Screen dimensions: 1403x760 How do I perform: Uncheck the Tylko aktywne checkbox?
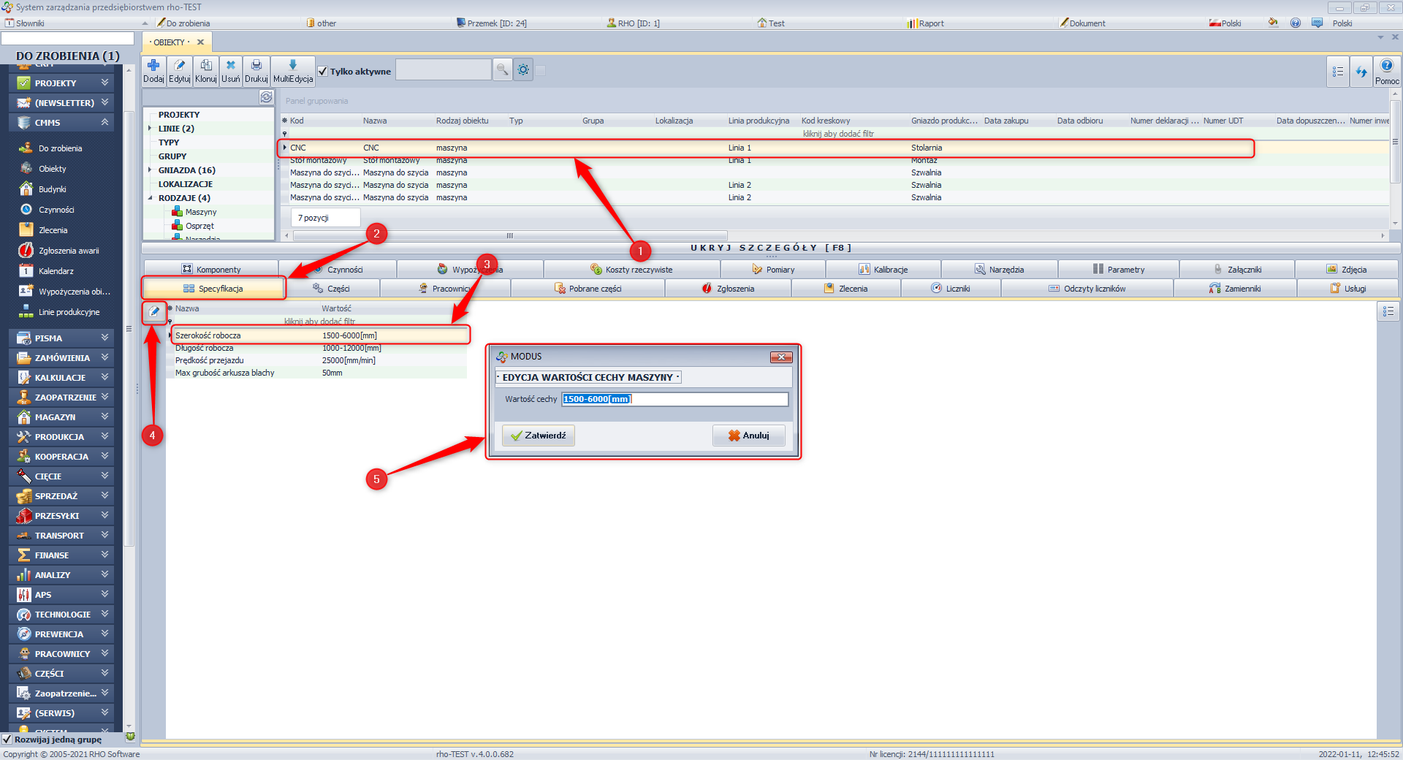tap(323, 72)
